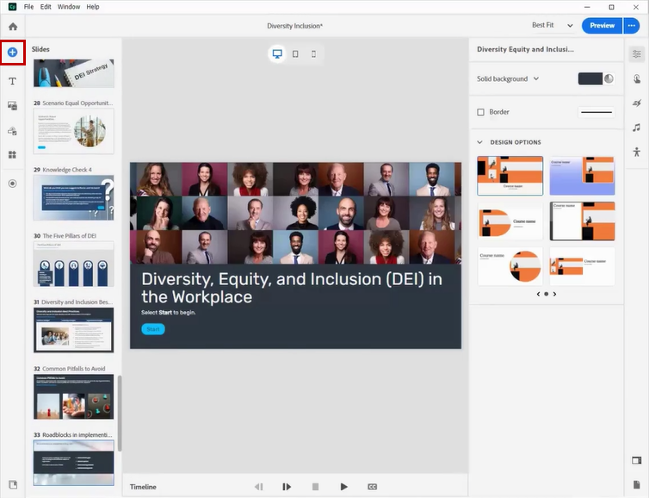Open slide 30 Five Pillars of DEI
Viewport: 649px width, 498px height.
click(x=74, y=264)
